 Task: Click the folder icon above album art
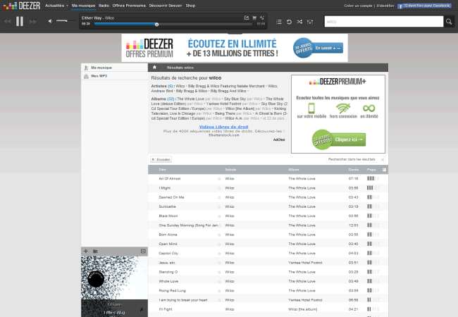pyautogui.click(x=95, y=251)
